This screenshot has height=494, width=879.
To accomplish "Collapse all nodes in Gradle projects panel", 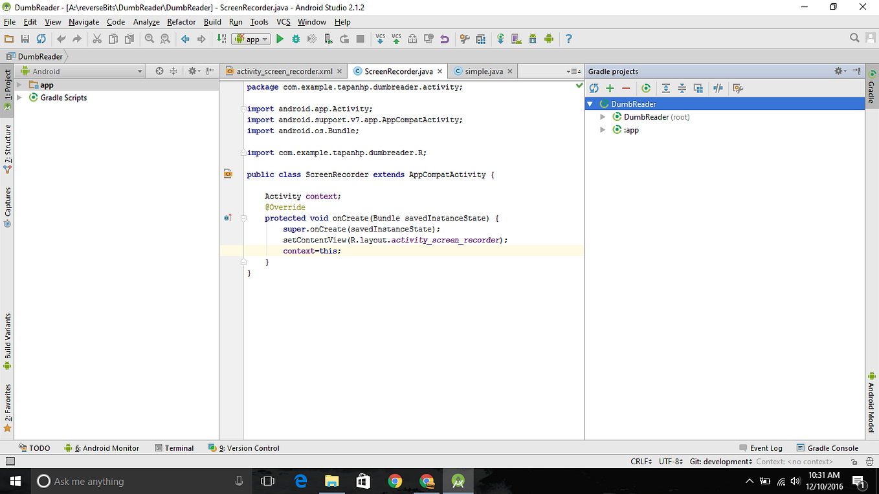I will (682, 88).
